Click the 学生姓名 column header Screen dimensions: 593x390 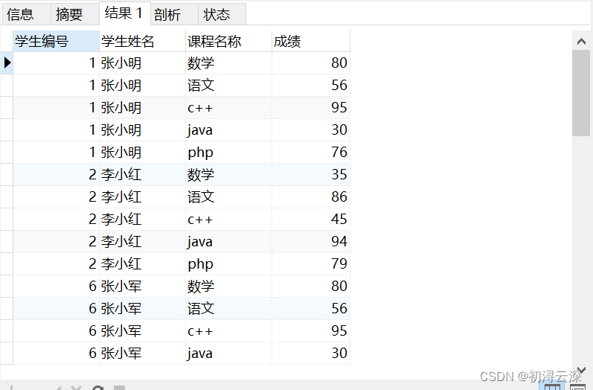pos(143,41)
